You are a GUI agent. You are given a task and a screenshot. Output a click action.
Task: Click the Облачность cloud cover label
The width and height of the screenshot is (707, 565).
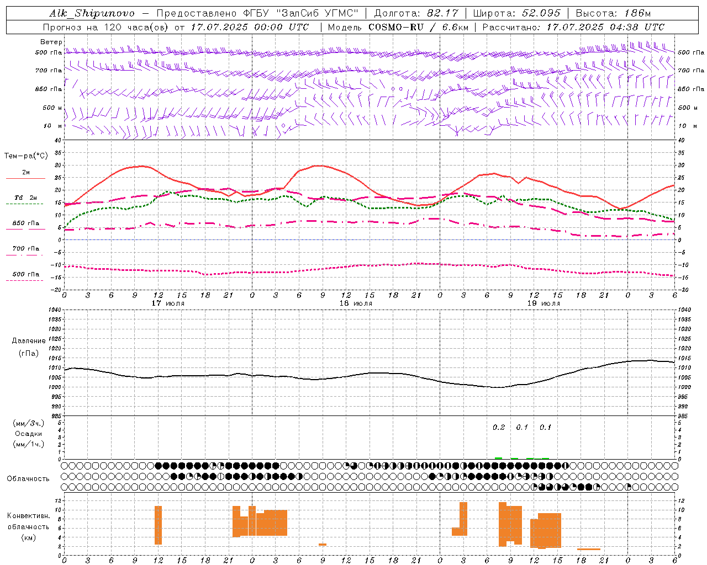[x=28, y=478]
